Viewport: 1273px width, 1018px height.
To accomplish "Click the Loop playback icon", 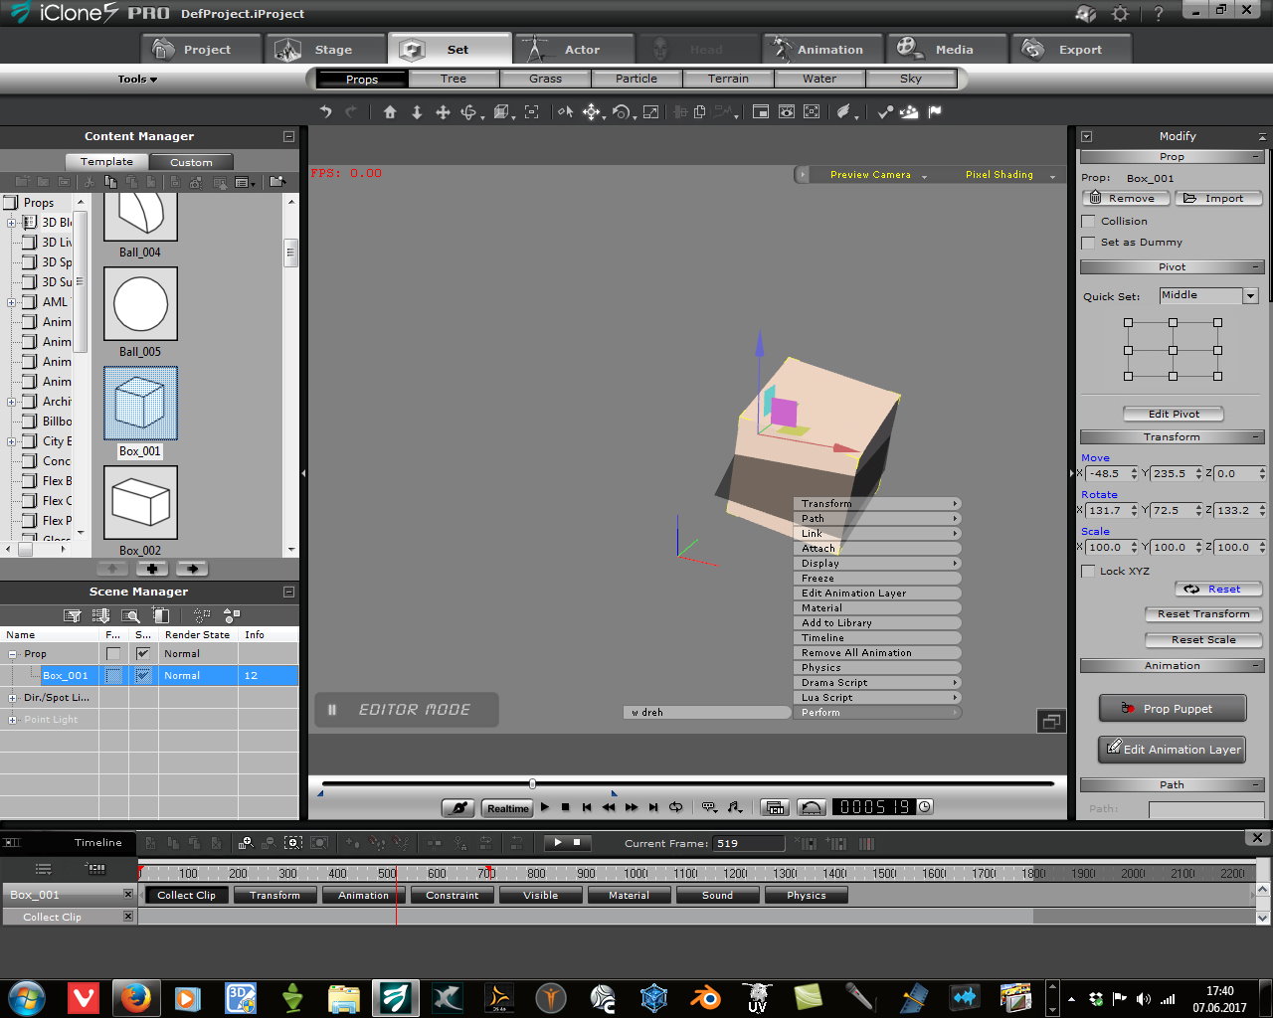I will [676, 807].
